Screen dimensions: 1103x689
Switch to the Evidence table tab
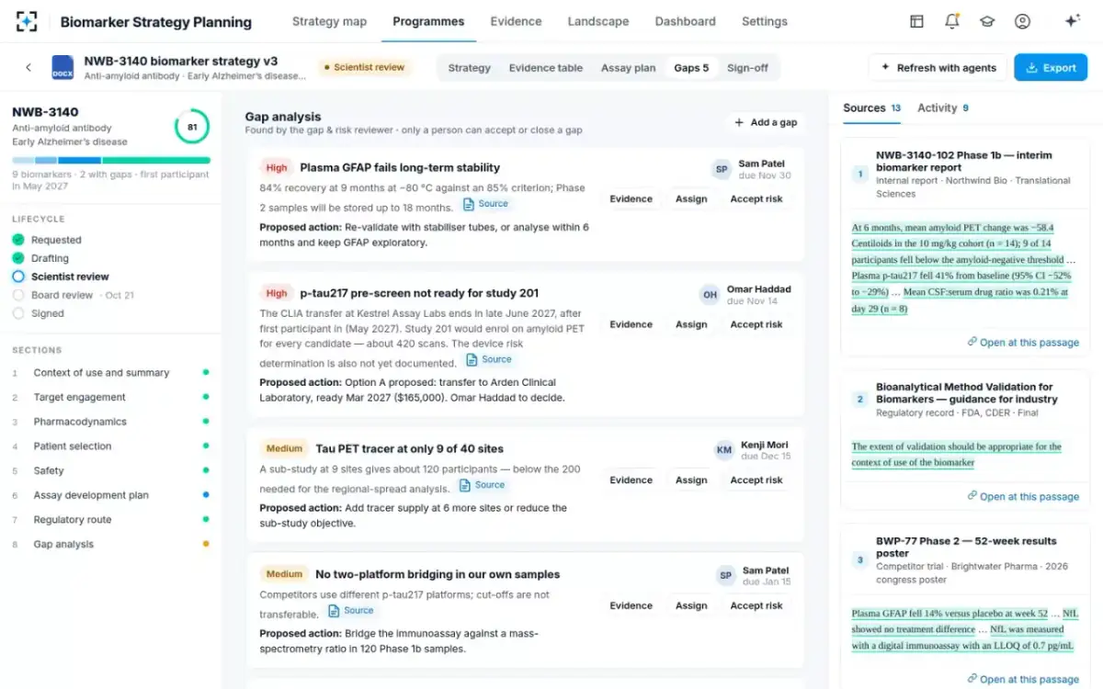point(546,68)
